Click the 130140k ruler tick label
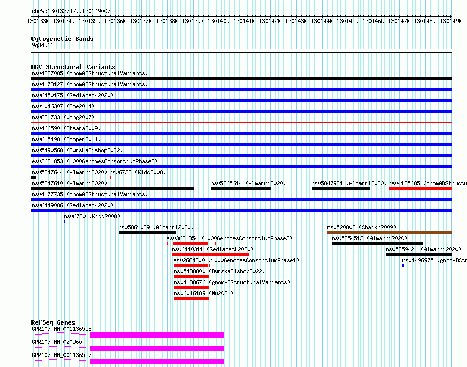The width and height of the screenshot is (467, 367). (x=218, y=21)
